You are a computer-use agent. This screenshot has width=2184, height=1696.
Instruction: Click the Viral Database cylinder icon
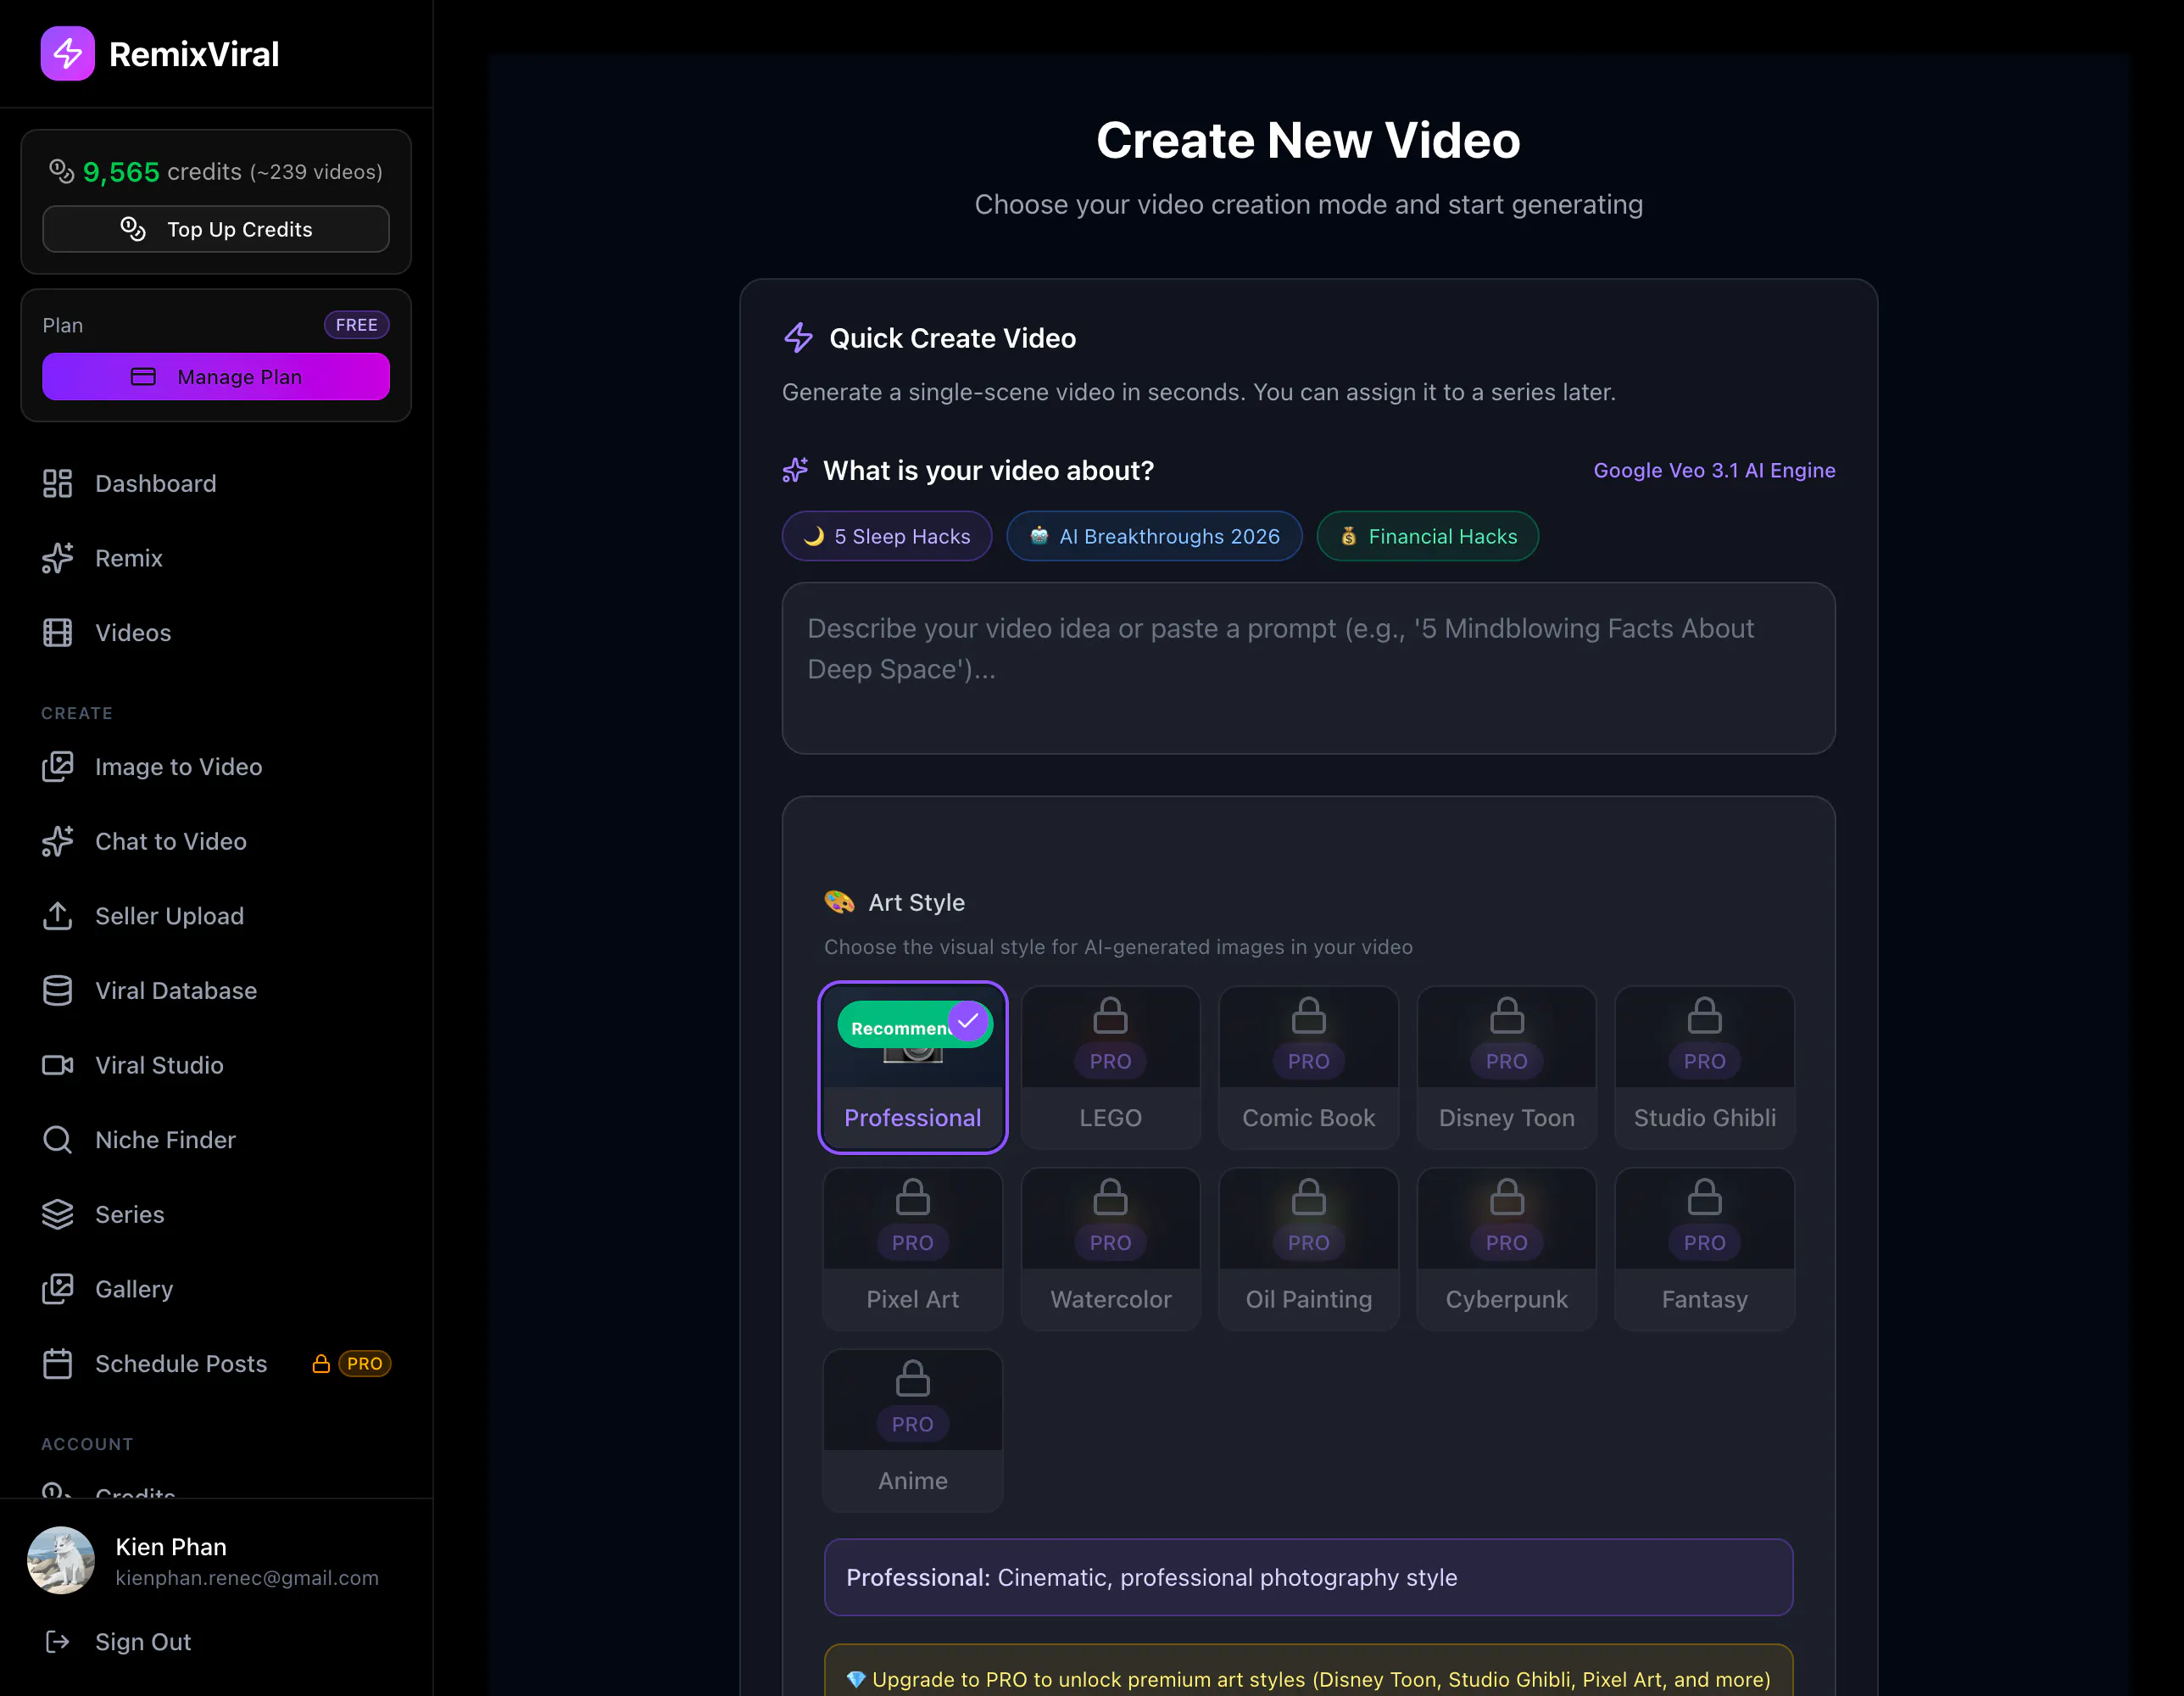57,990
